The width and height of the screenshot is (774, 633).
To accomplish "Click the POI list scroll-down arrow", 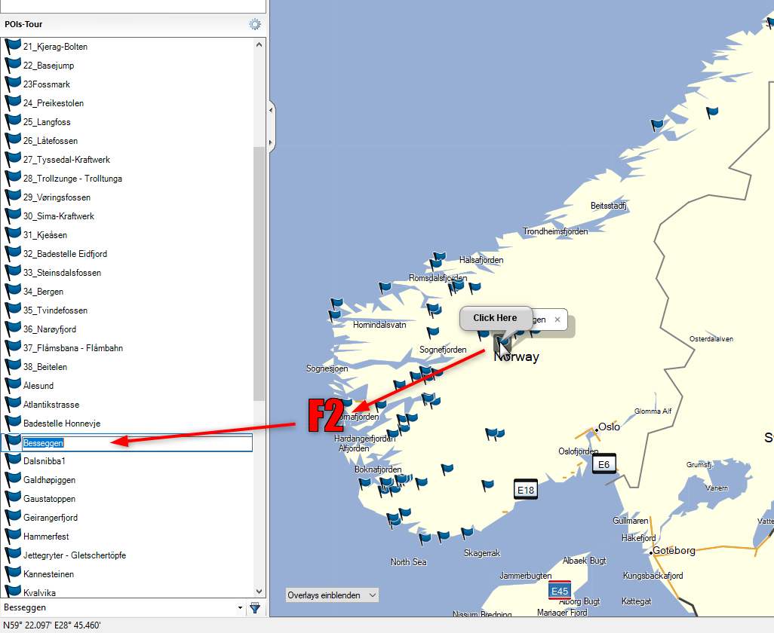I will pos(260,592).
